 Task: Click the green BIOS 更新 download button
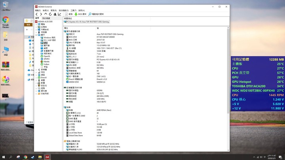80,14
